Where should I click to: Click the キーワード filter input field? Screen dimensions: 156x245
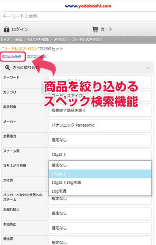tap(100, 81)
